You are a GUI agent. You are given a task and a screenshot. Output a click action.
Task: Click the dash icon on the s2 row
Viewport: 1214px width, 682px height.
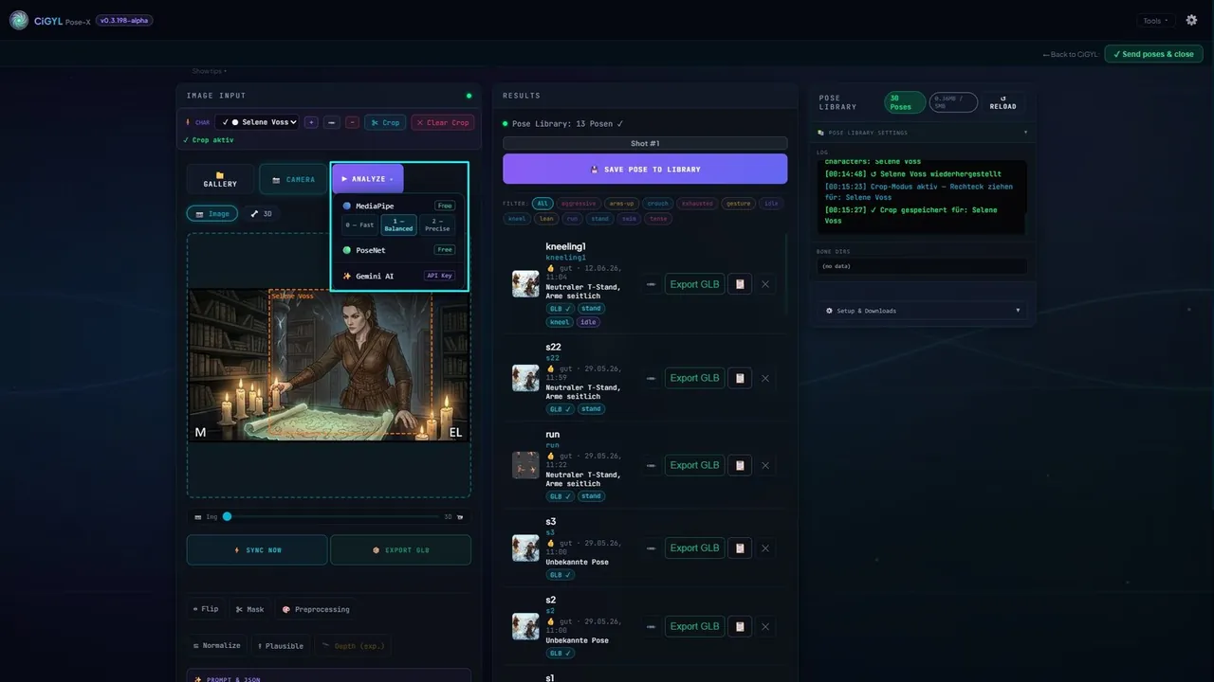652,626
